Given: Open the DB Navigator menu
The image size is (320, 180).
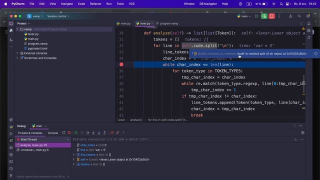Looking at the screenshot, I should click(x=208, y=4).
